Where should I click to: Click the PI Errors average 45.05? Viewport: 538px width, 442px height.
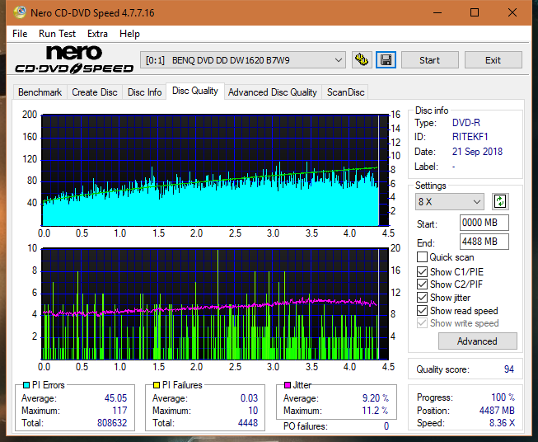coord(115,398)
